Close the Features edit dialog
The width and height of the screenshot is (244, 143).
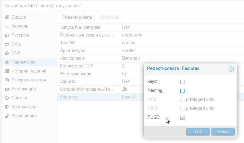coord(231,69)
